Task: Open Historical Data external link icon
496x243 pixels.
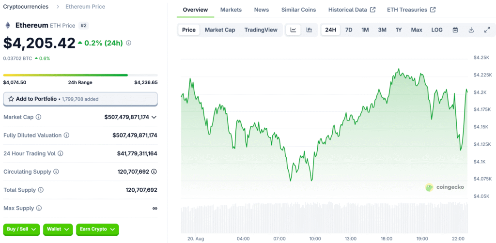Action: pos(373,10)
